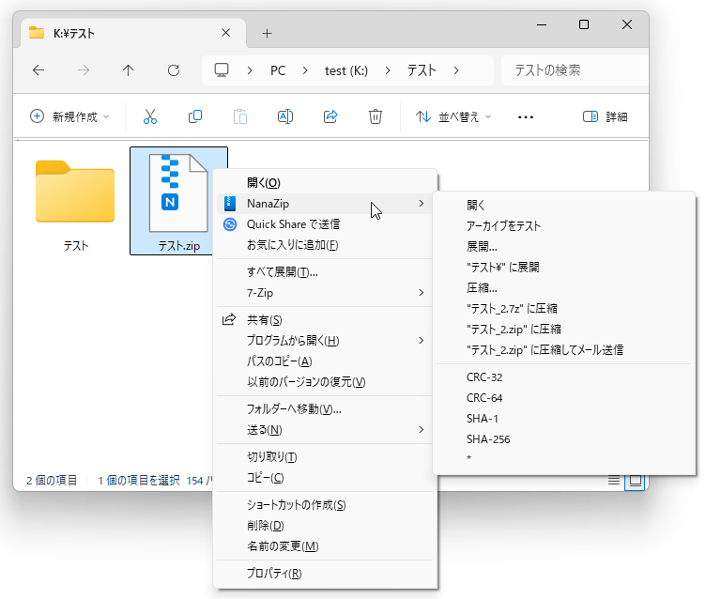Viewport: 706px width, 599px height.
Task: Choose ショートカットの作成(S)
Action: (x=325, y=504)
